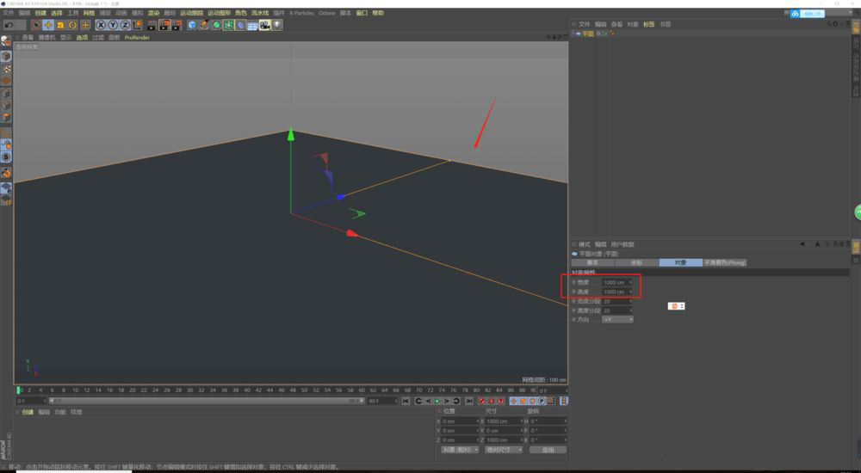Viewport: 861px width, 473px height.
Task: Click the Light bulb icon
Action: click(x=277, y=25)
